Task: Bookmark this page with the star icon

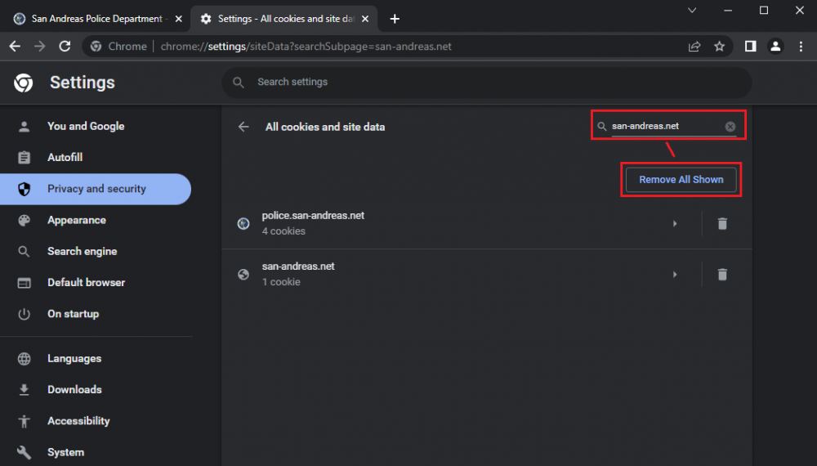Action: pos(720,47)
